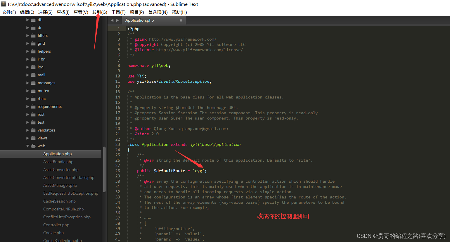Collapse the web folder arrow
Viewport: 450px width, 242px height.
coord(28,146)
